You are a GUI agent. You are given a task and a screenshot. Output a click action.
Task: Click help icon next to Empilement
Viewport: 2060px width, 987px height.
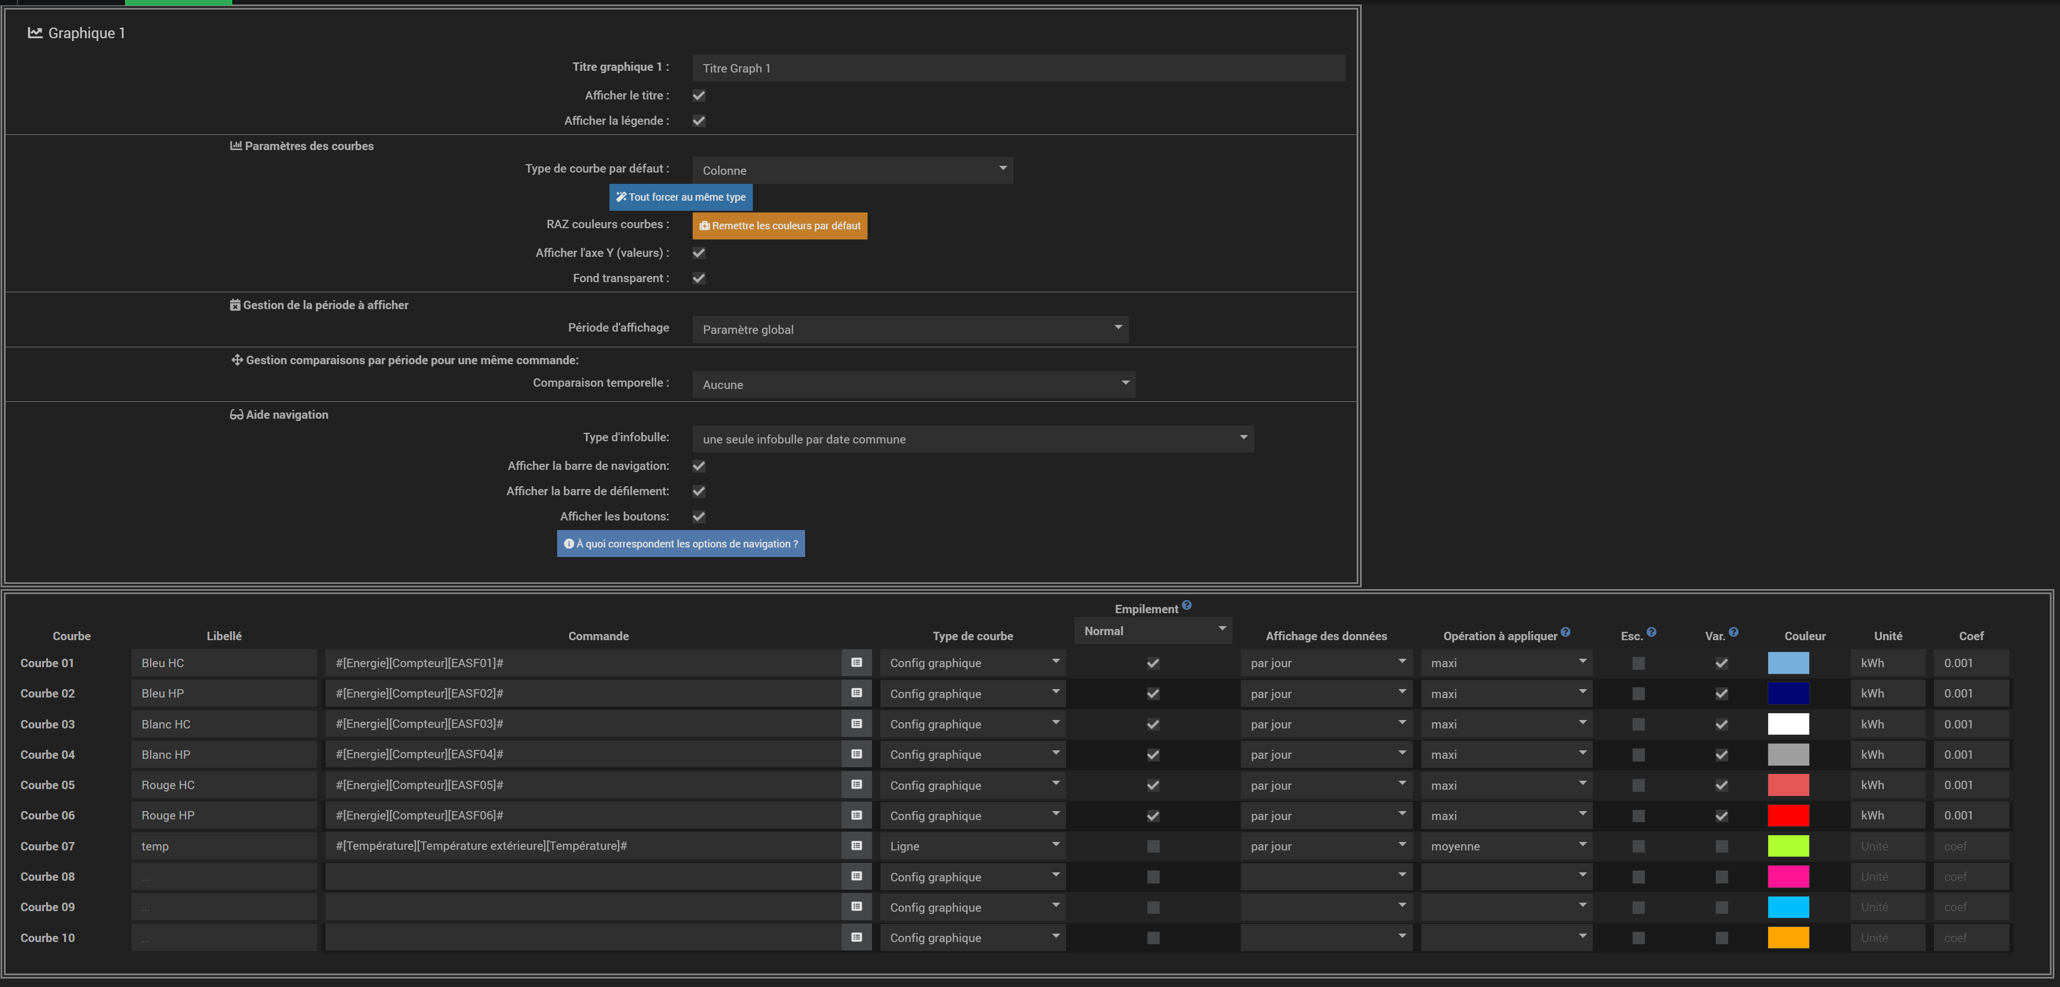(x=1187, y=606)
